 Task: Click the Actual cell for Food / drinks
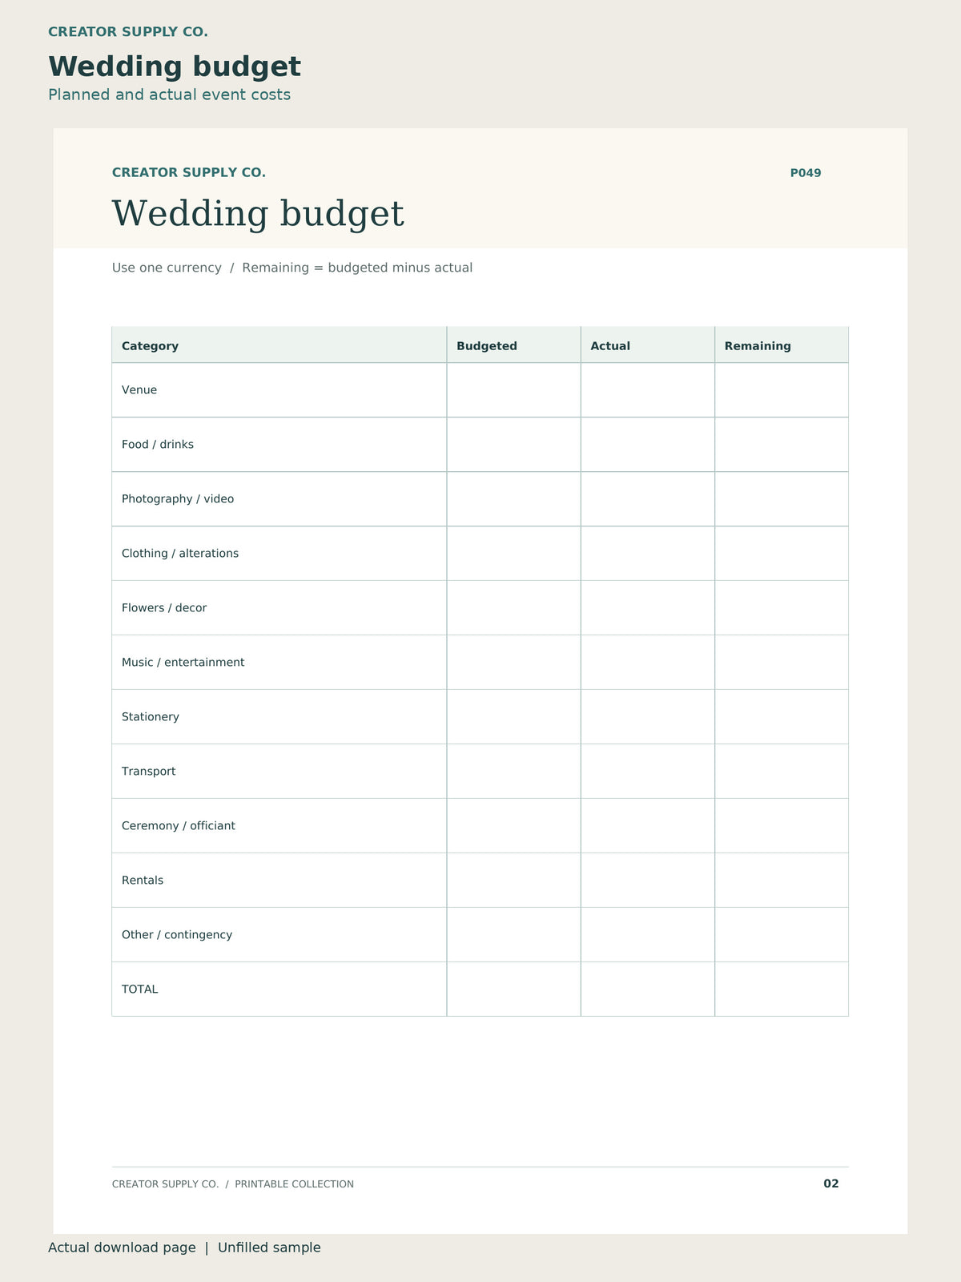648,445
